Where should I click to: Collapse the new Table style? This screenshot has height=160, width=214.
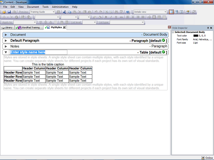[6, 52]
